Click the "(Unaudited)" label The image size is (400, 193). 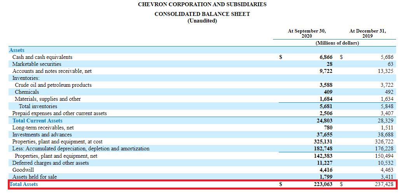(x=202, y=21)
